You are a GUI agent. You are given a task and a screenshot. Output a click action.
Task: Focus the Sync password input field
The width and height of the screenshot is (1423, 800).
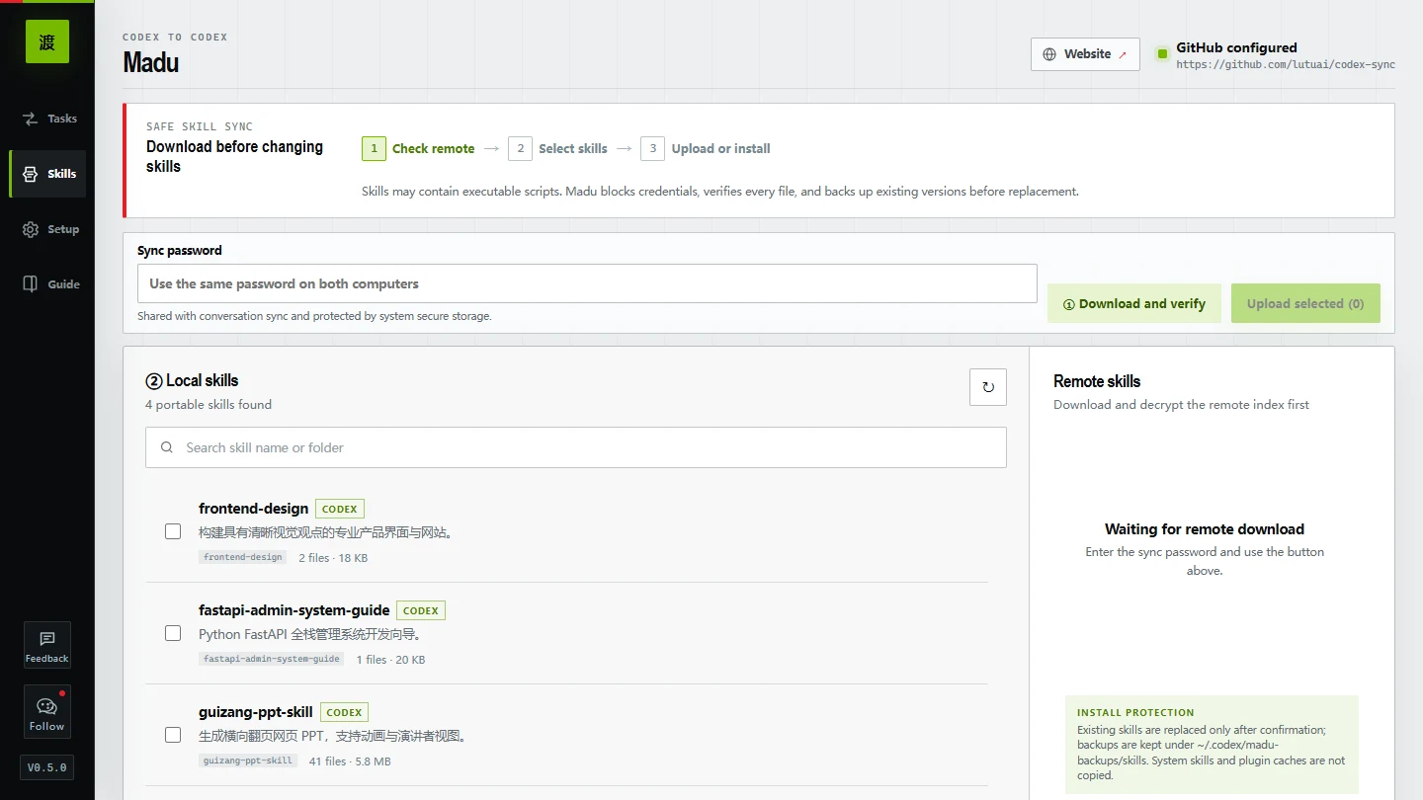point(587,283)
